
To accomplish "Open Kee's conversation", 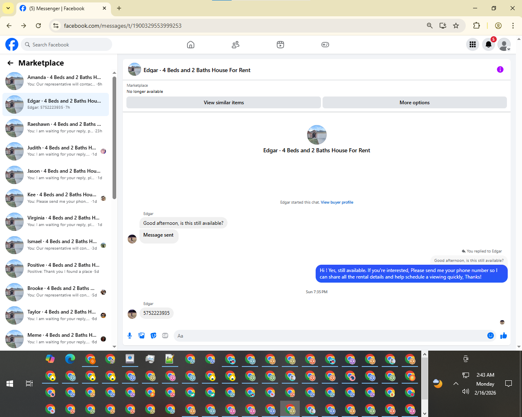I will click(x=56, y=198).
